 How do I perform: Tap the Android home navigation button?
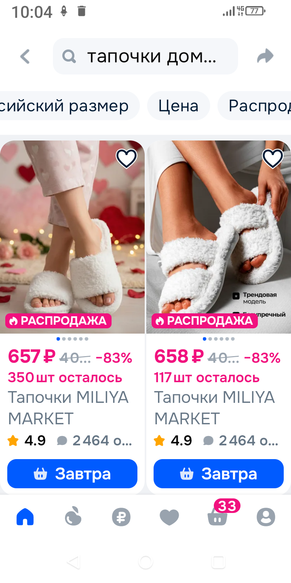pyautogui.click(x=145, y=562)
